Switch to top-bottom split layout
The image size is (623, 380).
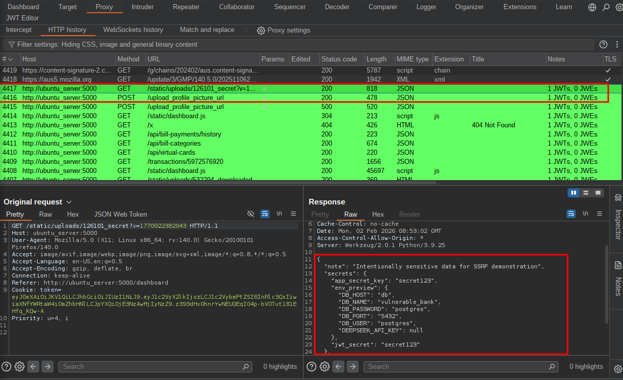[x=586, y=193]
